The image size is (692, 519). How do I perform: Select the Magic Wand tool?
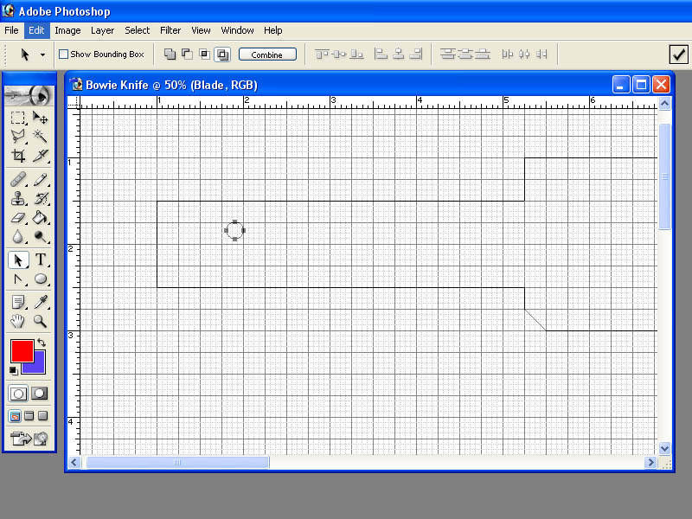[x=40, y=136]
